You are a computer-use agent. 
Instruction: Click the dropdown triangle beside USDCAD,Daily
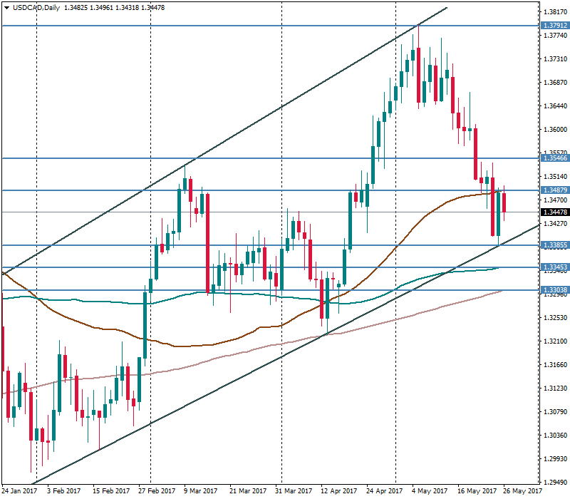click(6, 7)
